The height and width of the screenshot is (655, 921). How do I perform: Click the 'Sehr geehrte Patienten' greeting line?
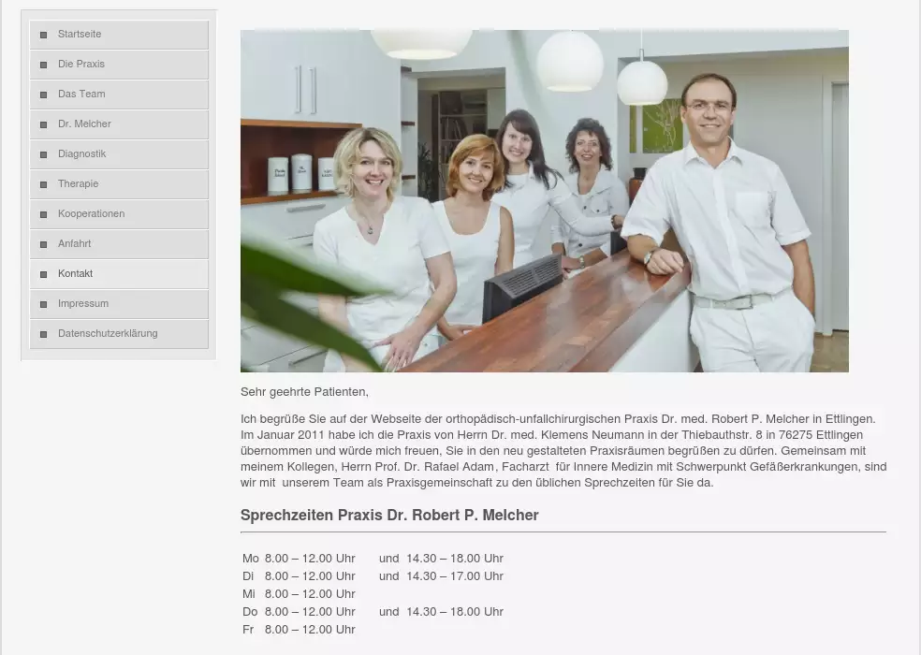click(304, 392)
